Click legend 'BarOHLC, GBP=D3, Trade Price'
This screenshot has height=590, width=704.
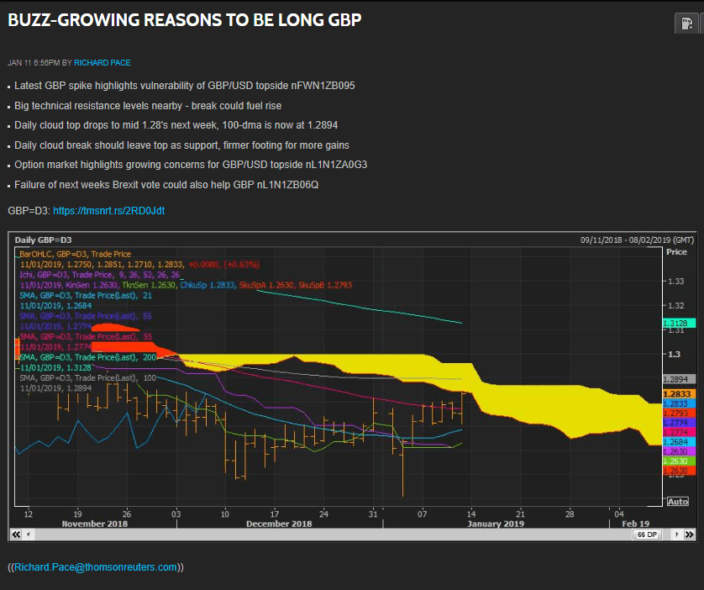point(76,254)
